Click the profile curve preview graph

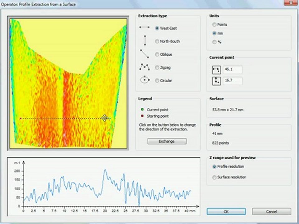click(103, 187)
